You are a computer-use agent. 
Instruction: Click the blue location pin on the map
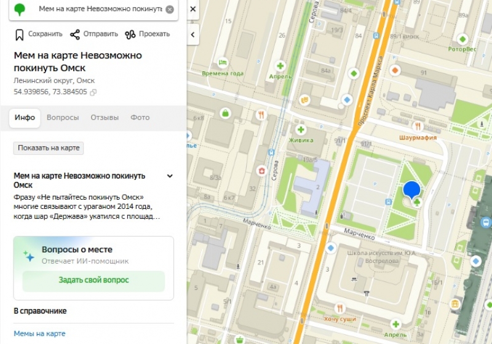point(411,190)
